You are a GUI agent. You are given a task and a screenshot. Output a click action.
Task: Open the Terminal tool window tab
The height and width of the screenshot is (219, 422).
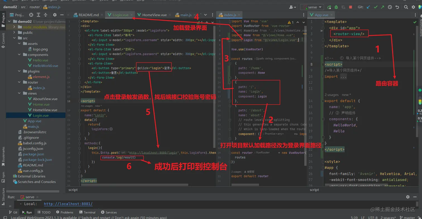(87, 212)
